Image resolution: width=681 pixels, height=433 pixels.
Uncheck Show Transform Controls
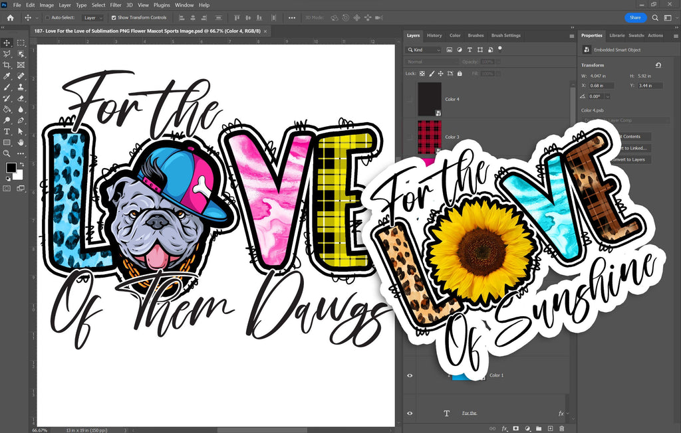114,18
